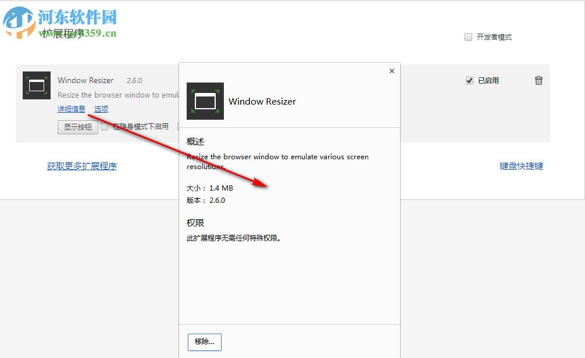585x358 pixels.
Task: Uncheck the 已启用 checkbox
Action: tap(470, 81)
